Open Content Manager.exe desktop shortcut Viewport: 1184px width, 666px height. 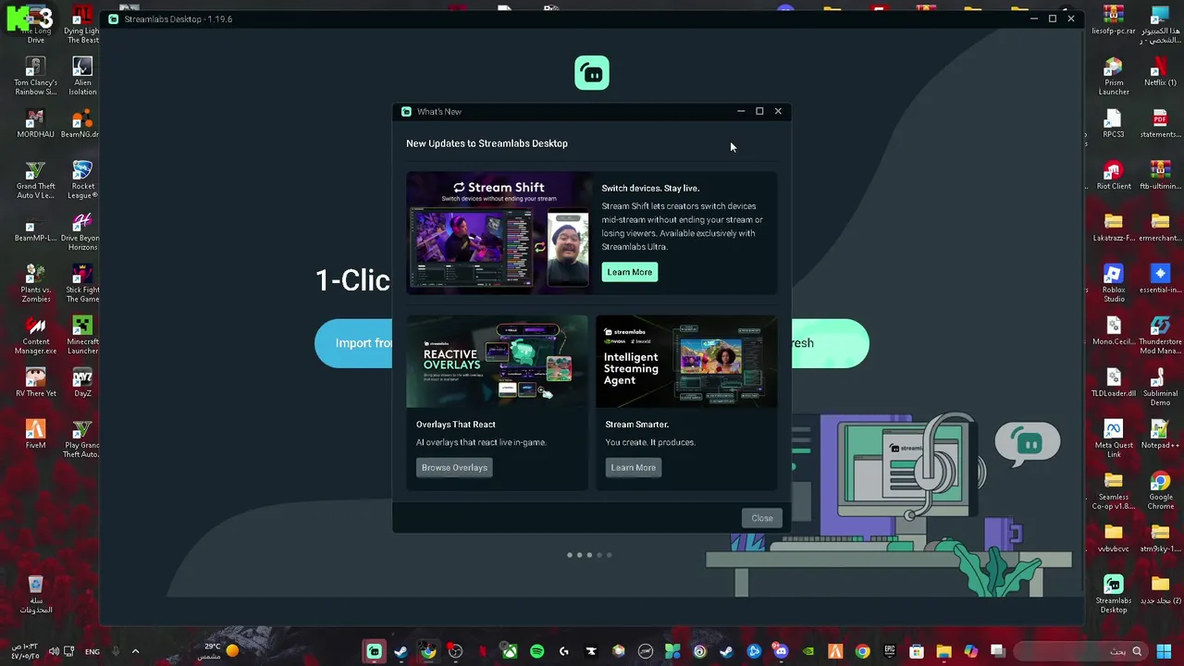click(35, 336)
